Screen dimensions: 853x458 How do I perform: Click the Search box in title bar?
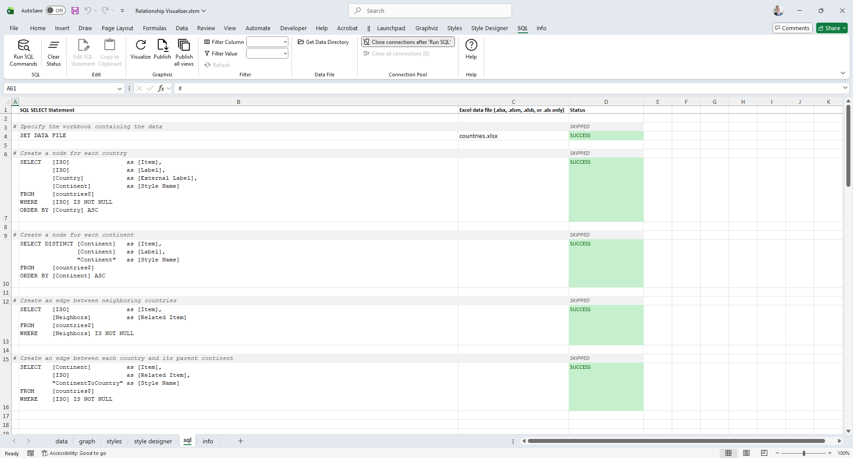pyautogui.click(x=430, y=11)
